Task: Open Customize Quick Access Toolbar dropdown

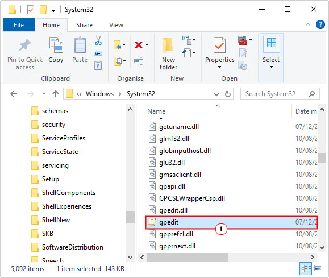Action: 54,10
